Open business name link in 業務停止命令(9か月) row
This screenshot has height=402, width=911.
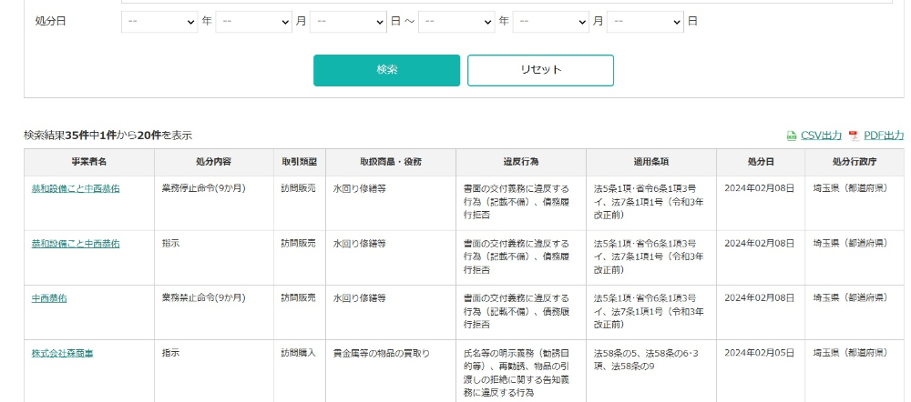(77, 188)
